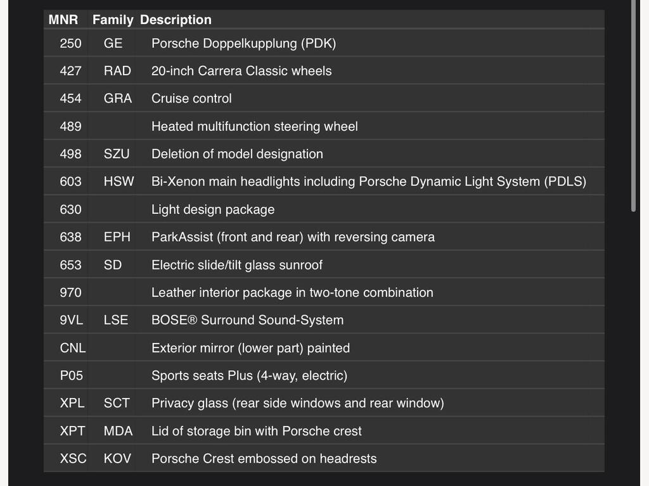Select Leather interior package two-tone row
The width and height of the screenshot is (649, 486).
[x=324, y=292]
